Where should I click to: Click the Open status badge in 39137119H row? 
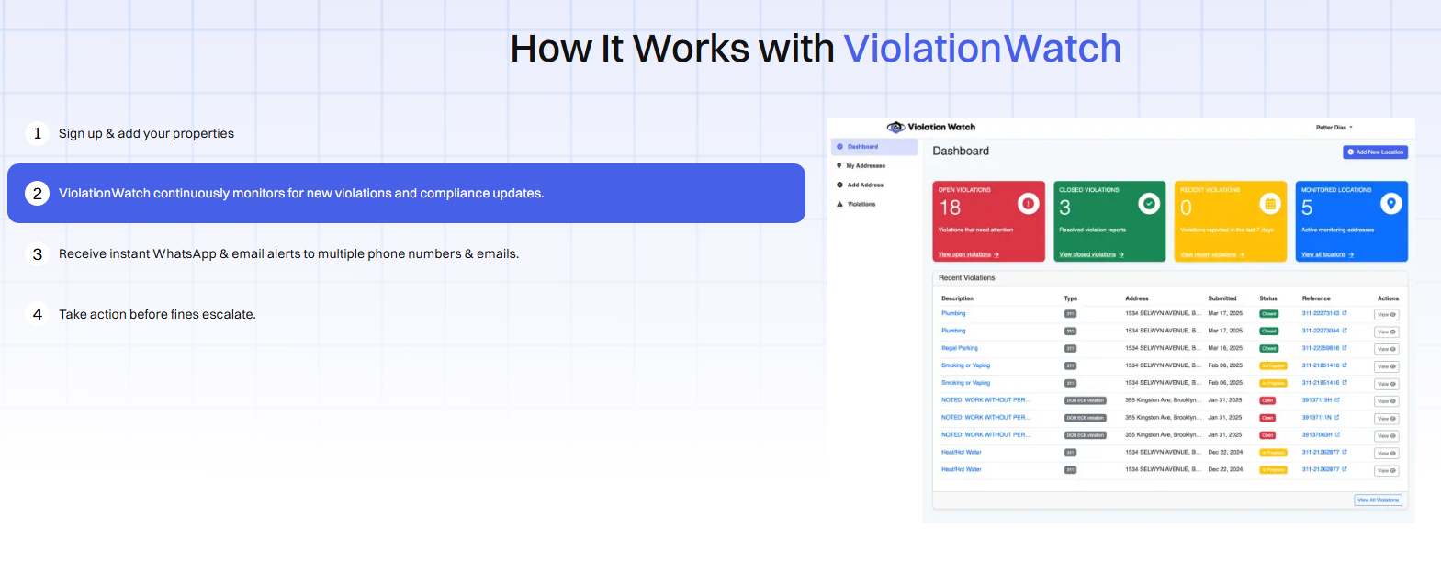[x=1267, y=401]
